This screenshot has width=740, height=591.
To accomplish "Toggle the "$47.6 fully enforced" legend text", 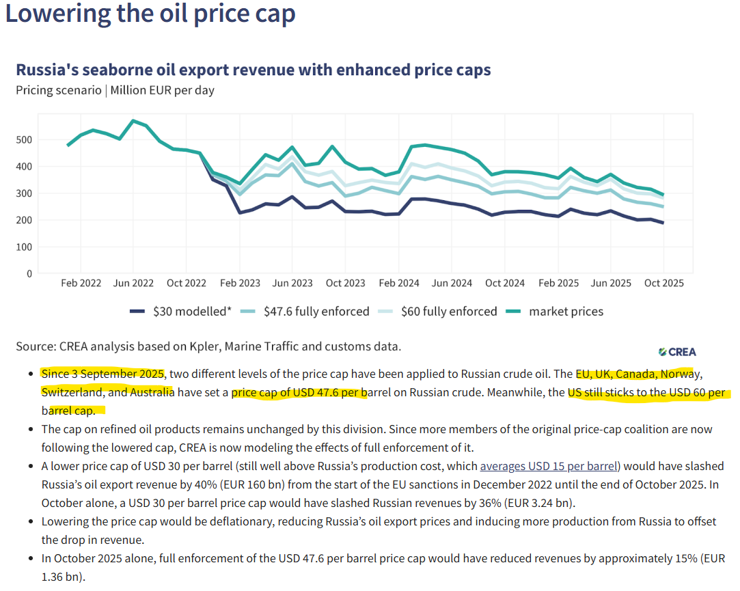I will pyautogui.click(x=316, y=312).
